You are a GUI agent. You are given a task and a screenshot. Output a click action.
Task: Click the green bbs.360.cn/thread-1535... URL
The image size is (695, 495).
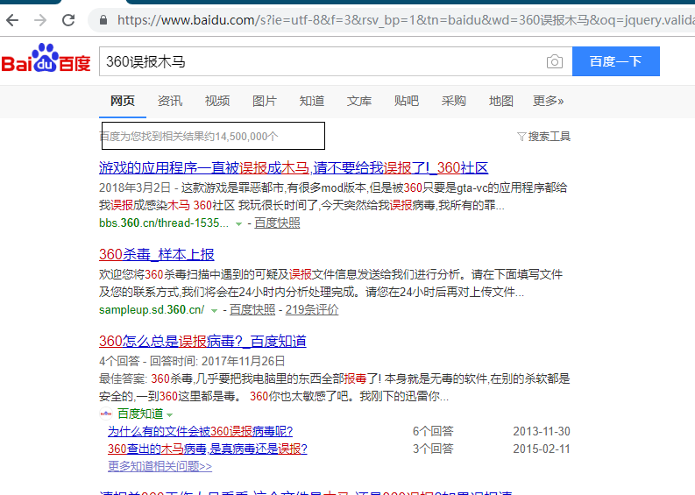point(164,223)
